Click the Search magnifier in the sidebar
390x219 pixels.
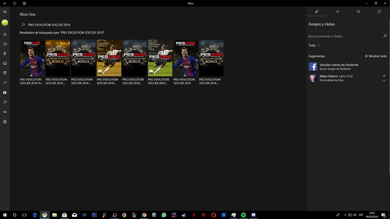5,102
